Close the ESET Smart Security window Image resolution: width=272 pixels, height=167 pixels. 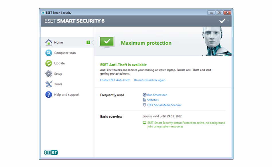227,13
